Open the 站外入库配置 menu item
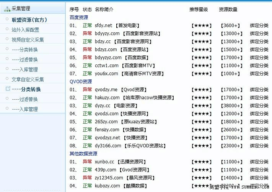 point(25,30)
